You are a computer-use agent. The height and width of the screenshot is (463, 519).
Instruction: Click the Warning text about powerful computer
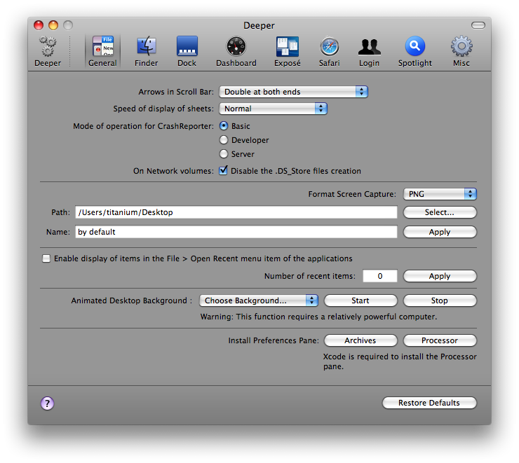coord(318,317)
